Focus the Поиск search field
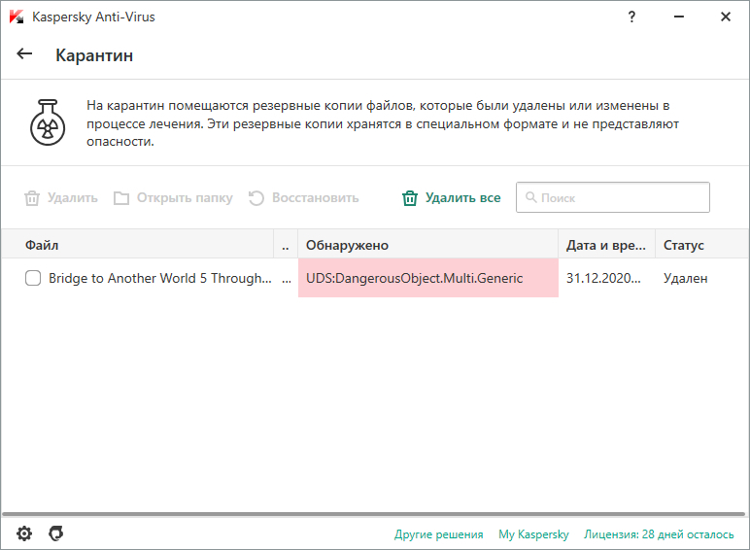750x550 pixels. [613, 197]
